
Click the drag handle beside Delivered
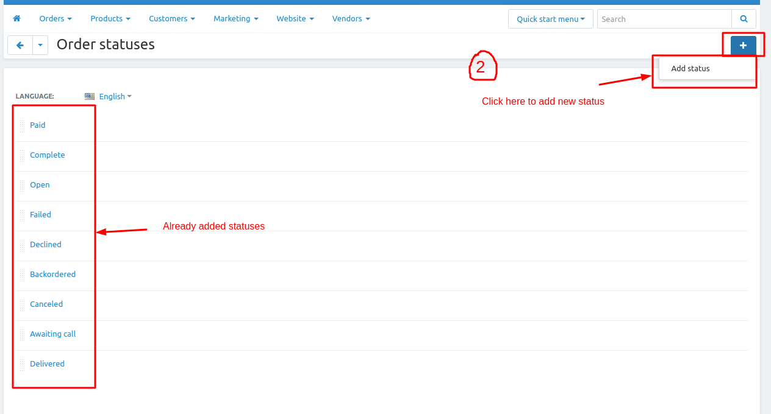23,364
